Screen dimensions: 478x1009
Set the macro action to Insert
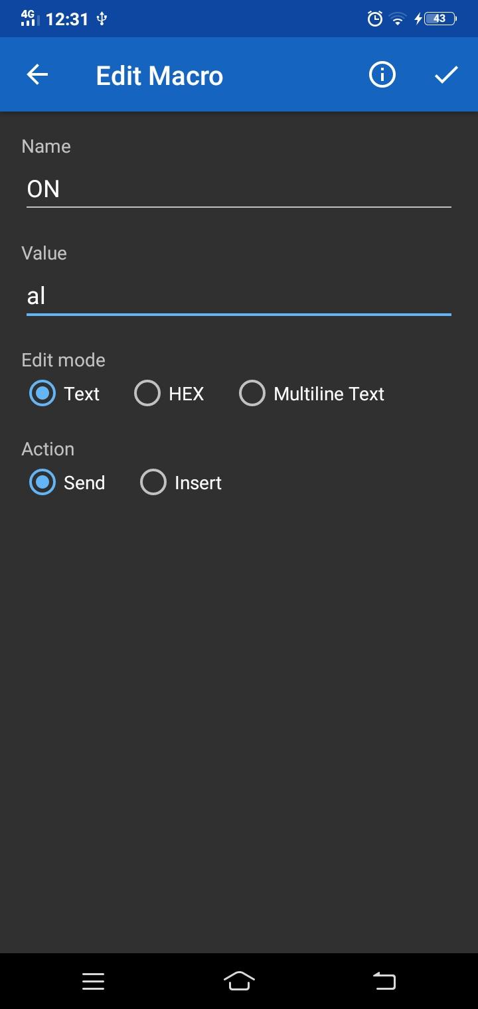point(153,482)
